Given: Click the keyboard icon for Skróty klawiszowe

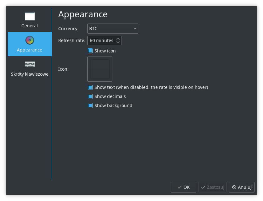Looking at the screenshot, I should pos(30,64).
